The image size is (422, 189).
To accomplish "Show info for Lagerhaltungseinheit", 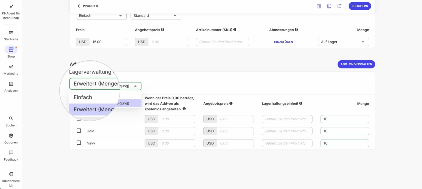I will [301, 103].
